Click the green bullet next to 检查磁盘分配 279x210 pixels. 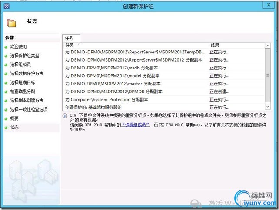[6, 92]
